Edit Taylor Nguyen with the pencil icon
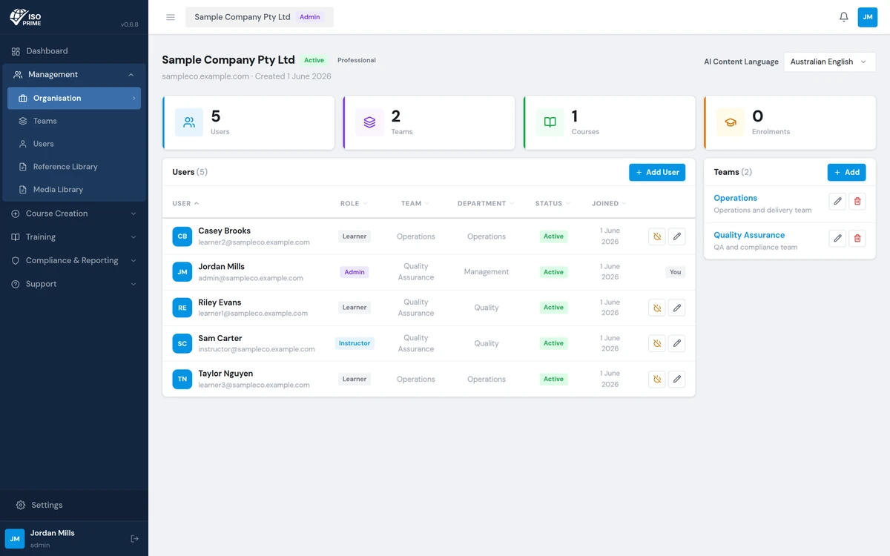 pyautogui.click(x=676, y=379)
